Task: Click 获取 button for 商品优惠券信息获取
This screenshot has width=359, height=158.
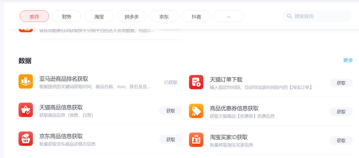Action: click(x=341, y=112)
